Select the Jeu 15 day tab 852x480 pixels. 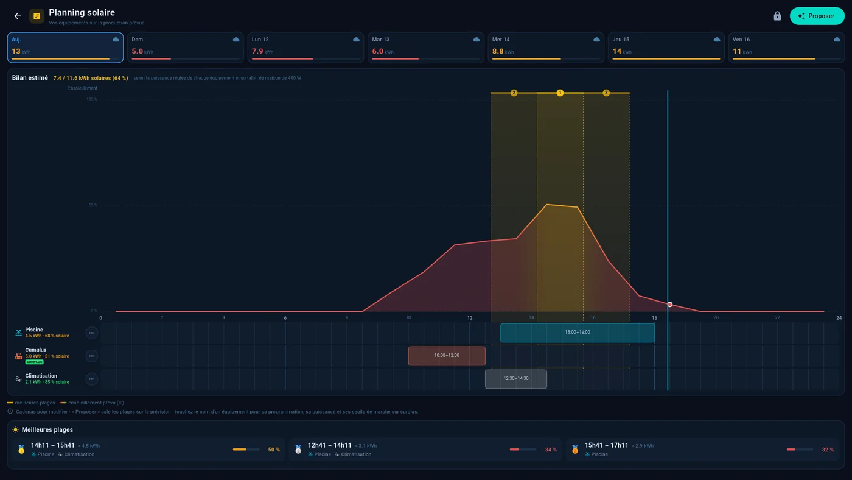point(666,48)
